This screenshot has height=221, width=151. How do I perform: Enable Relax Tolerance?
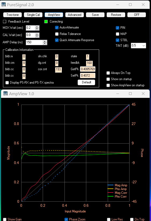[x=57, y=34]
